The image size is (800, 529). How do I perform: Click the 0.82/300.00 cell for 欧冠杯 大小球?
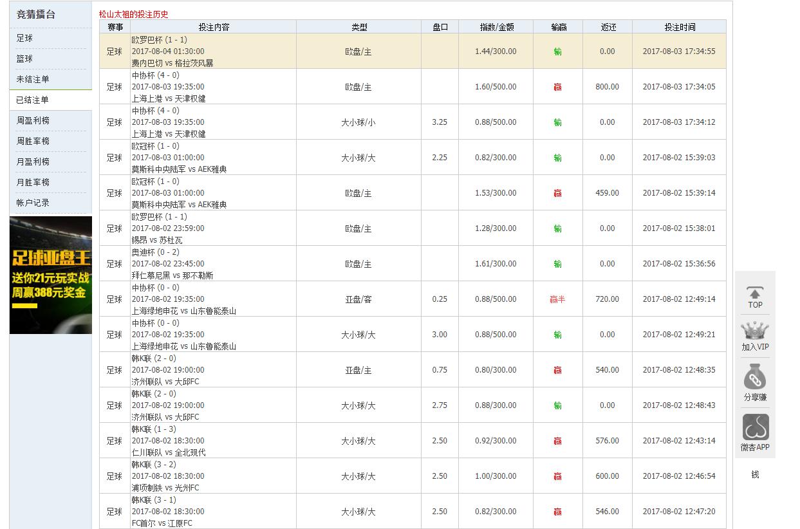click(x=496, y=158)
